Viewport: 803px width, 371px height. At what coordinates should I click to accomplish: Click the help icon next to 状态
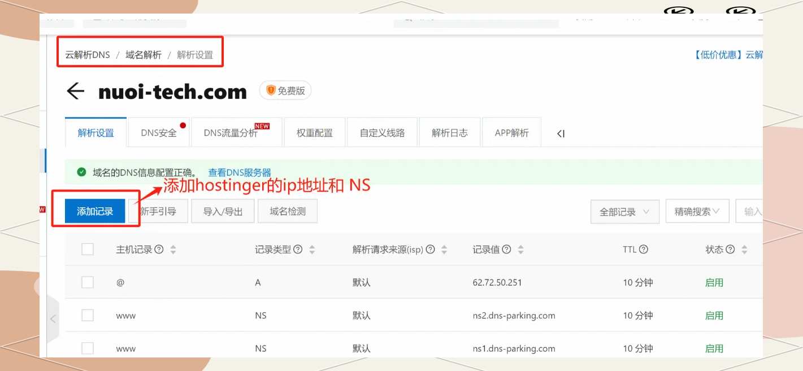[x=730, y=249]
